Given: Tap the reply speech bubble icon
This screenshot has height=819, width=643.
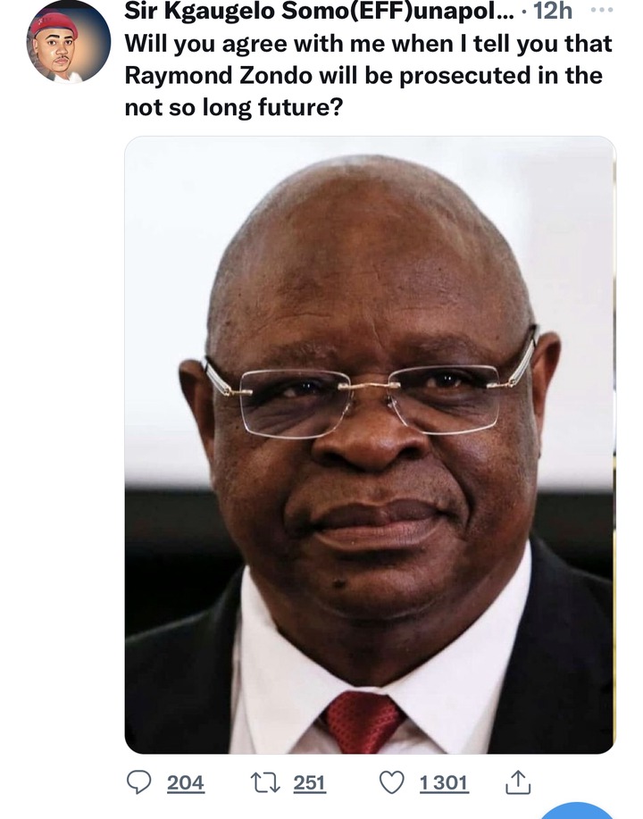Looking at the screenshot, I should 139,781.
